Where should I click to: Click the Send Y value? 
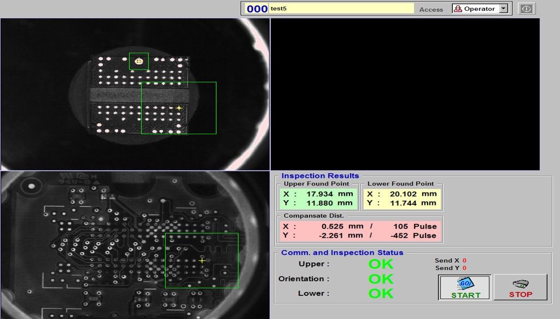[x=464, y=268]
